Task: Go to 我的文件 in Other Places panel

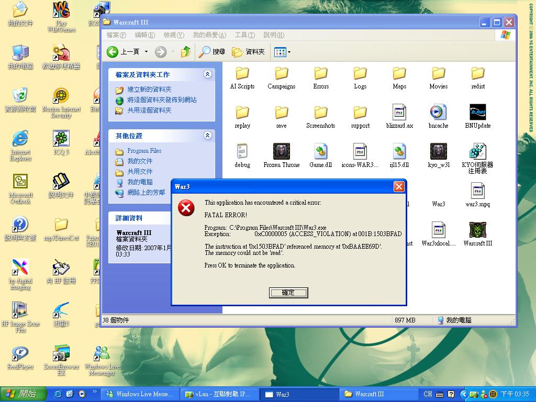Action: tap(140, 161)
